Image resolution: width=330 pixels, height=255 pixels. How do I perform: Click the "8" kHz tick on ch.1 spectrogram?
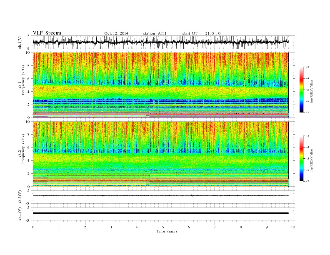[29, 66]
